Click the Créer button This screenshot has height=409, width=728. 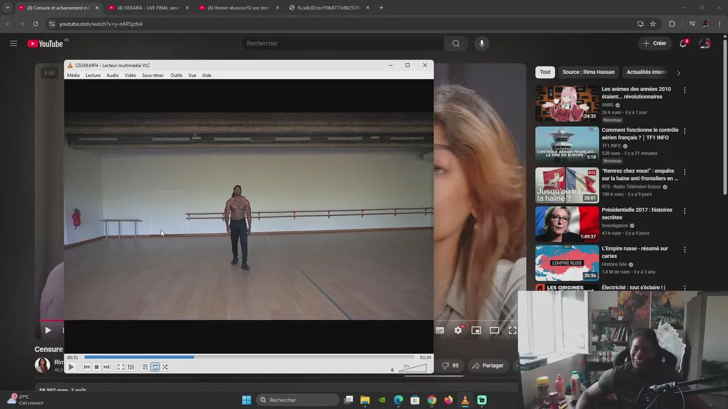(x=654, y=43)
